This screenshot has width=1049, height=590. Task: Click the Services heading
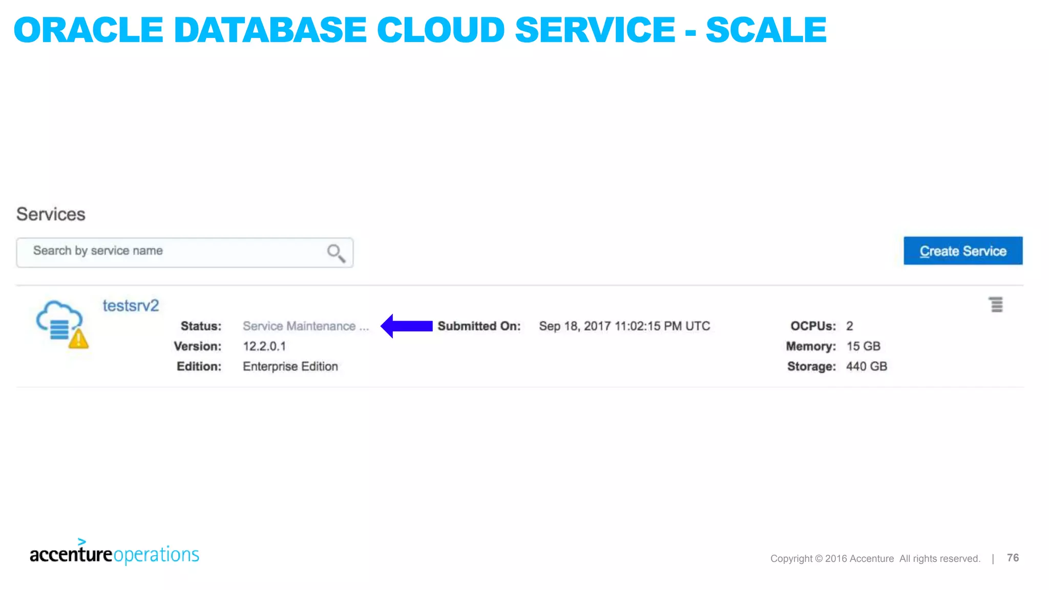[51, 214]
